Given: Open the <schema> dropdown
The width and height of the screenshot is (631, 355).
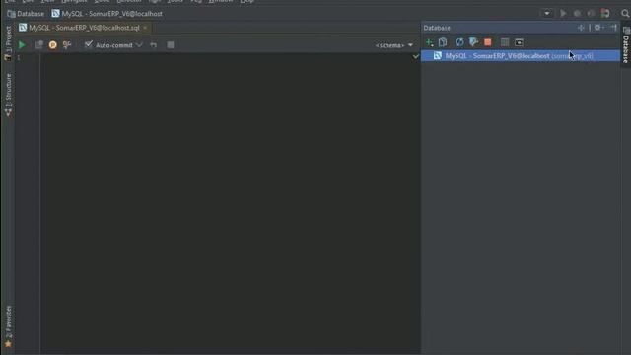Looking at the screenshot, I should pos(394,45).
